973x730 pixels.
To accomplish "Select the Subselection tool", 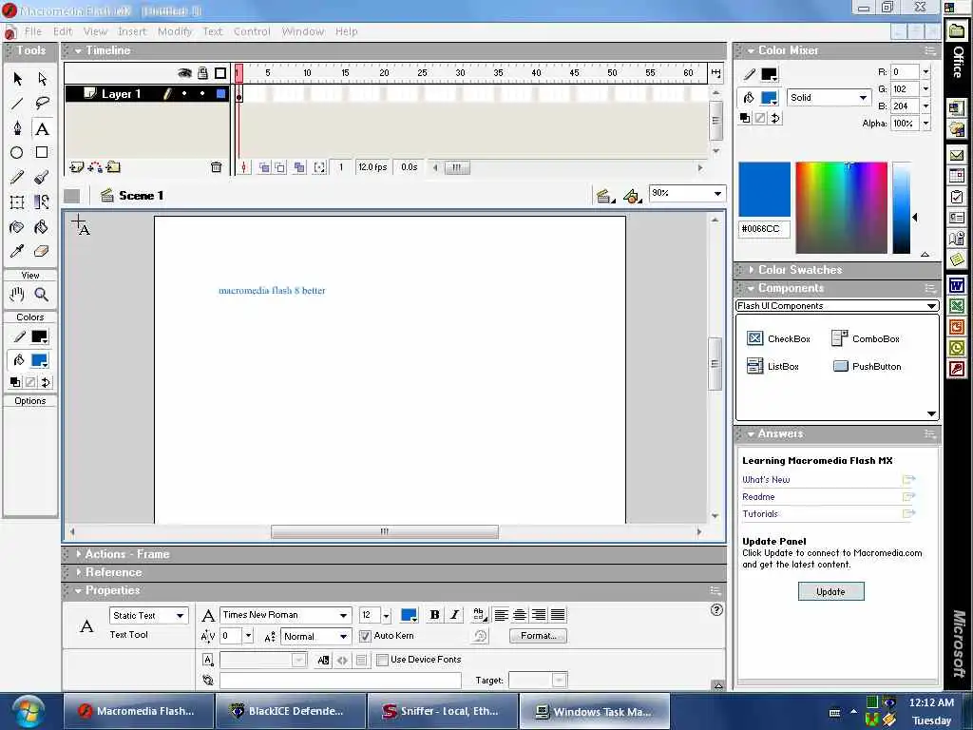I will 42,79.
